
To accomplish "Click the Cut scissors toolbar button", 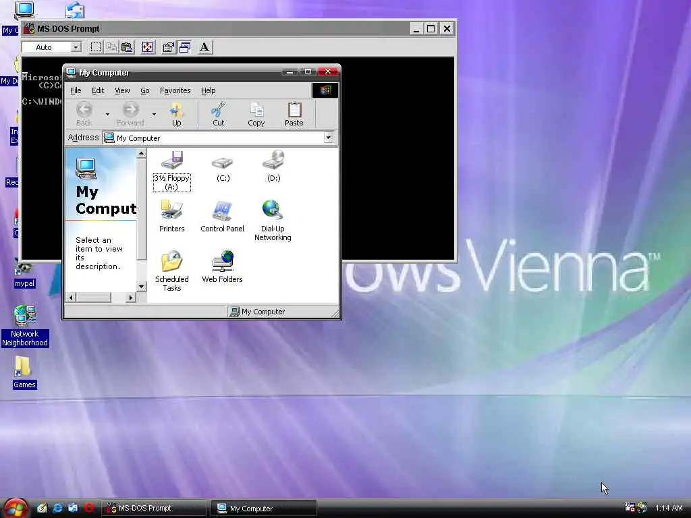I will 218,114.
